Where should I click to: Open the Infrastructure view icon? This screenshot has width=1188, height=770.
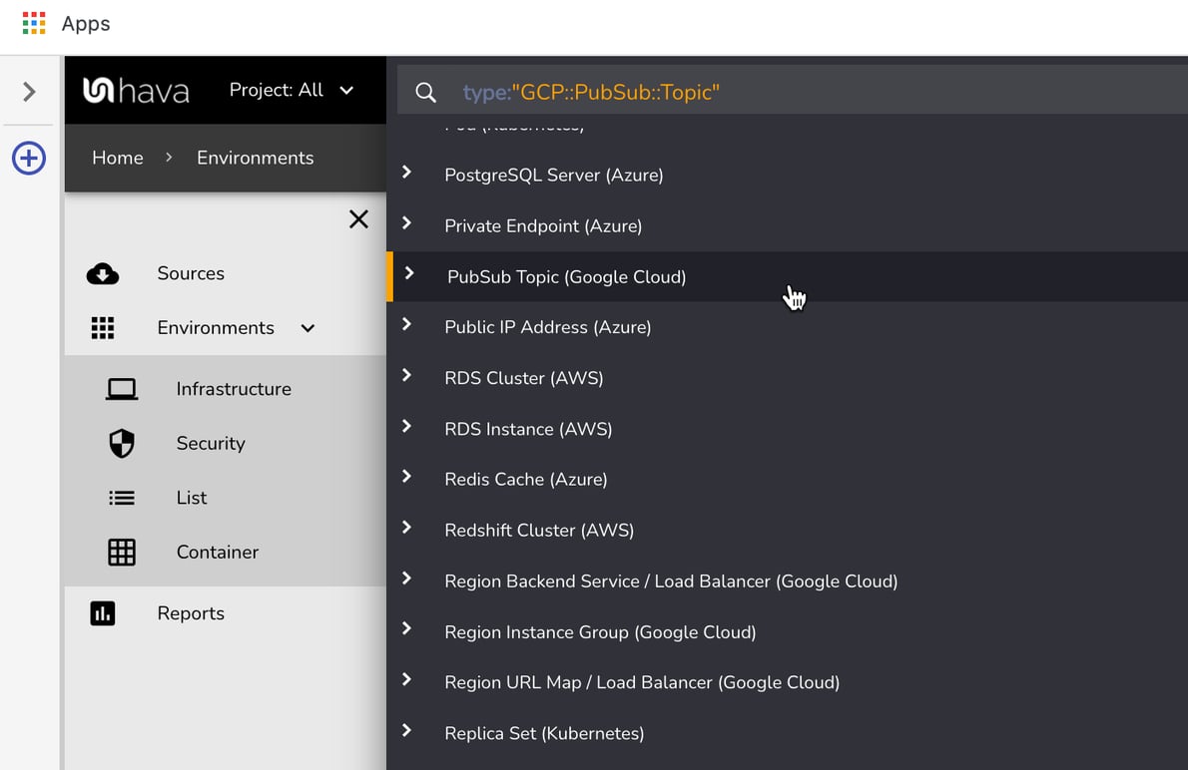click(121, 389)
